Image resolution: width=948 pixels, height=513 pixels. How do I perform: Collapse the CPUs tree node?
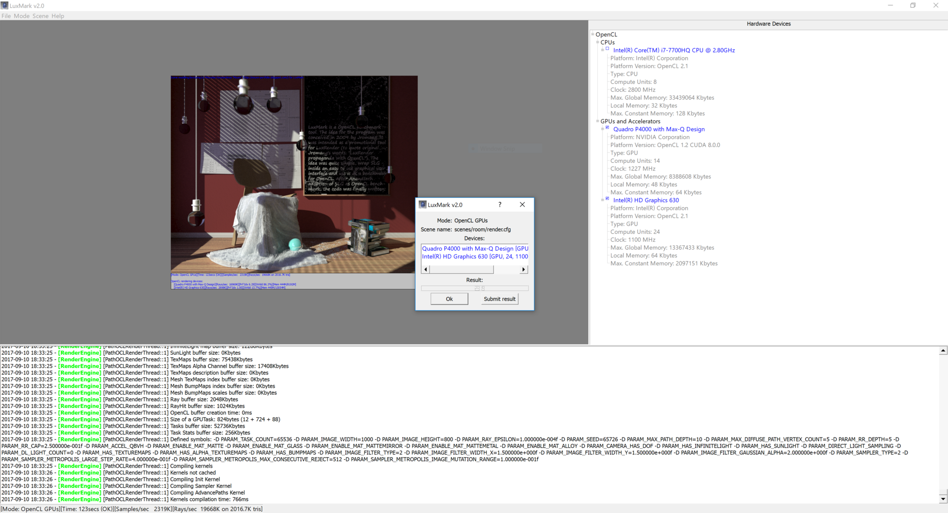coord(597,42)
